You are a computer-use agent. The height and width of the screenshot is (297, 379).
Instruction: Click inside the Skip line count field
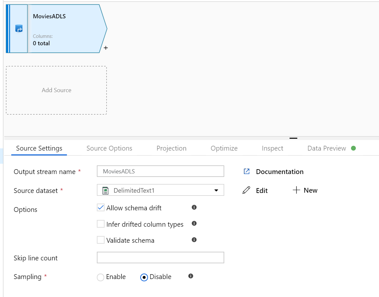coord(160,257)
